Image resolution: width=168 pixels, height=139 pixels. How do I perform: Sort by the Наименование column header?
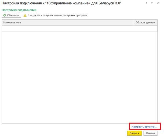[x=68, y=22]
